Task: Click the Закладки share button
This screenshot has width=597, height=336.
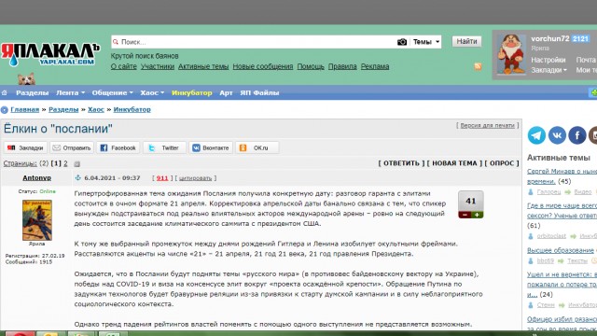Action: click(x=25, y=147)
